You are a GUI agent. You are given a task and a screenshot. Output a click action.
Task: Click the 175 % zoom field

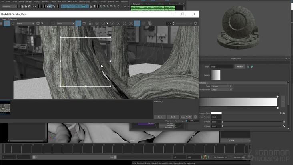tap(169, 23)
